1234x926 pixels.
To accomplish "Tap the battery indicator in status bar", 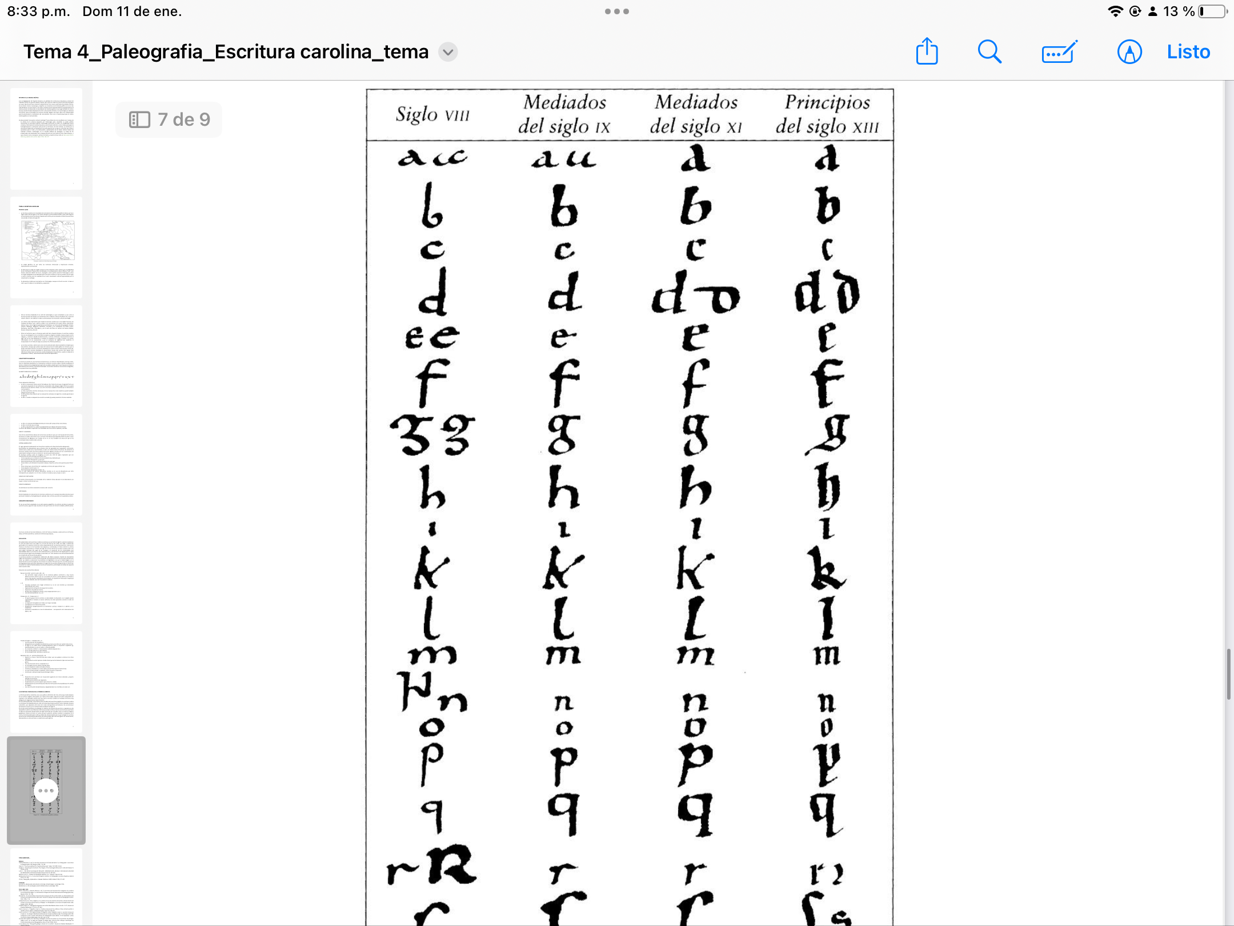I will point(1212,11).
